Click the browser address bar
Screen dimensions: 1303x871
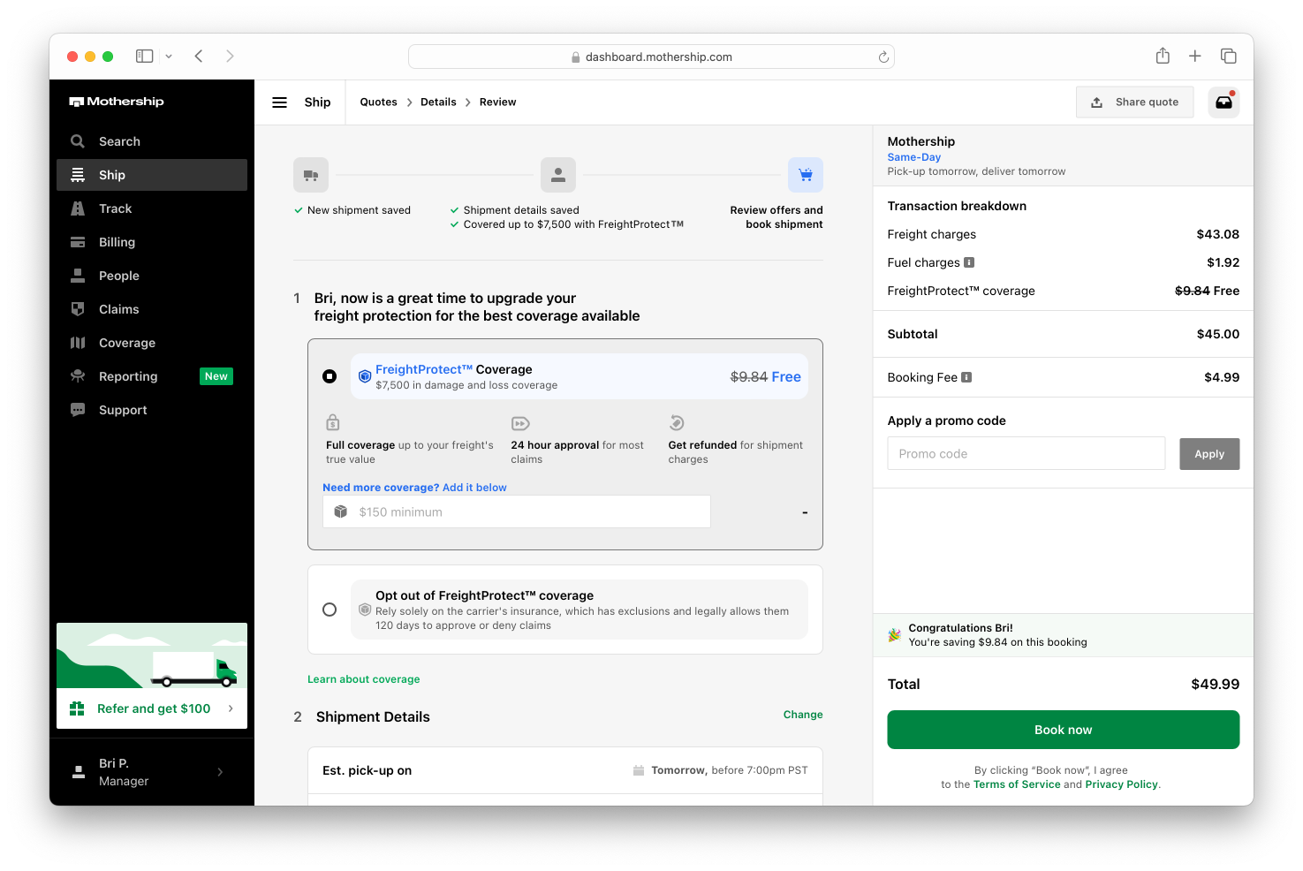click(x=651, y=57)
